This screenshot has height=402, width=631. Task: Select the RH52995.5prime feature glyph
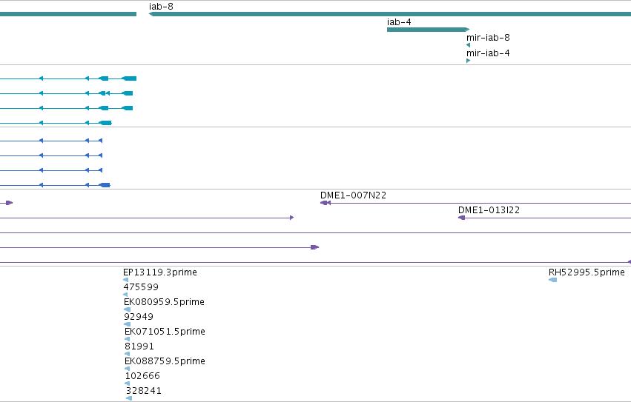[553, 280]
